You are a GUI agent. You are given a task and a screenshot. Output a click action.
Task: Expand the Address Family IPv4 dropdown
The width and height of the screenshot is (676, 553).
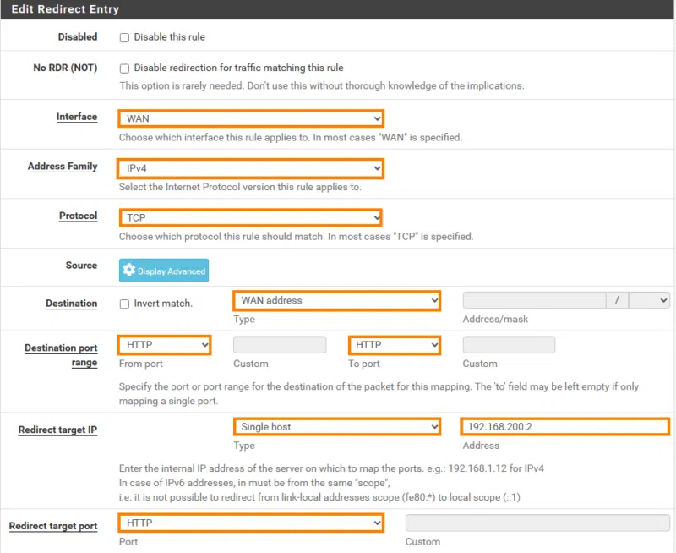[251, 168]
